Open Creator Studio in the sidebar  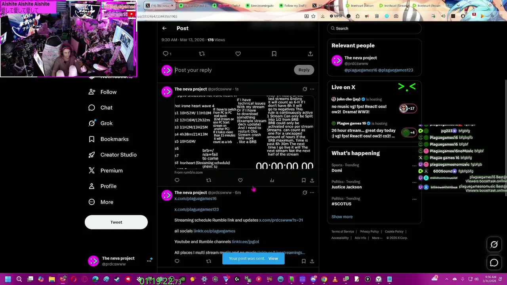coord(112,155)
